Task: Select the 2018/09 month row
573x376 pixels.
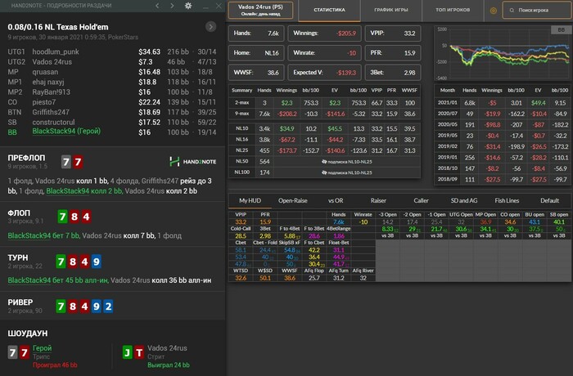Action: [x=503, y=180]
